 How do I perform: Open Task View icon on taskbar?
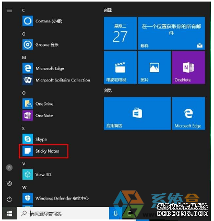[x=129, y=213]
